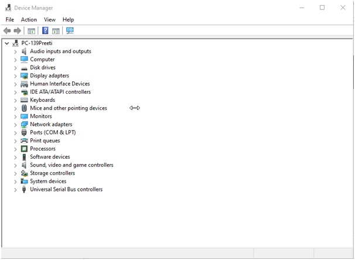Click the Disk drives icon
This screenshot has width=355, height=260.
(x=24, y=68)
